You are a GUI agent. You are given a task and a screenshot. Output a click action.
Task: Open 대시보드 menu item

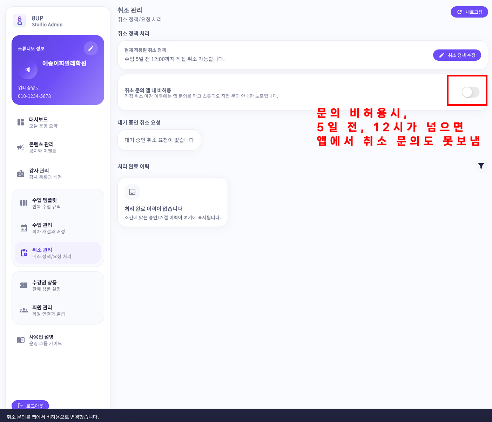pyautogui.click(x=58, y=122)
